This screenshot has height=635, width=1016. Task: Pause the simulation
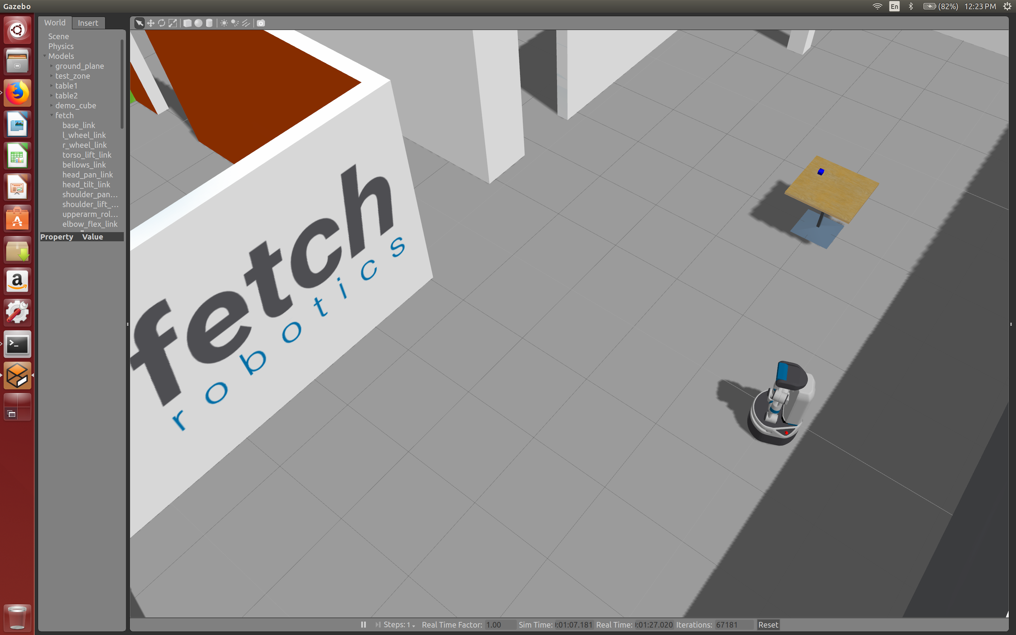364,624
